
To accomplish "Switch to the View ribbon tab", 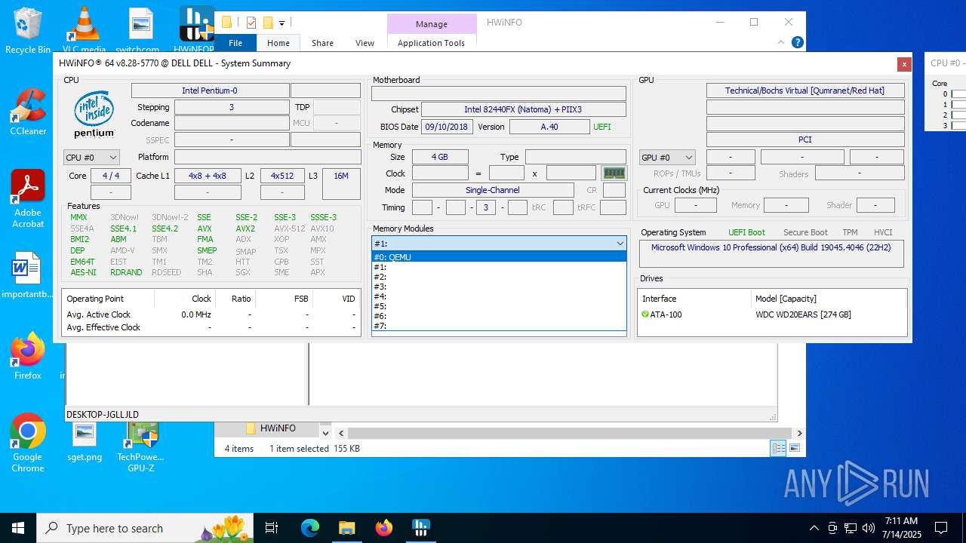I will click(365, 43).
